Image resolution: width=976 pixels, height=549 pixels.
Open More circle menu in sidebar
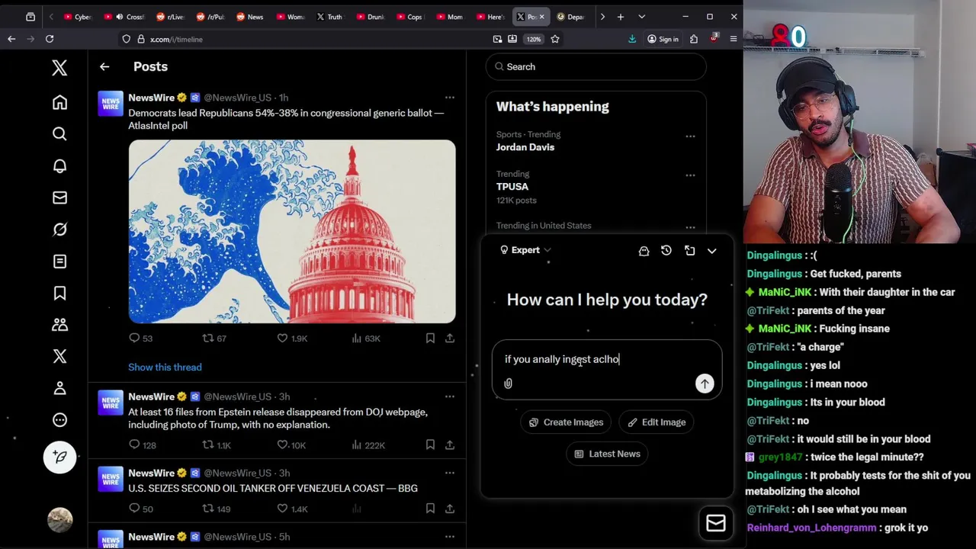coord(59,420)
